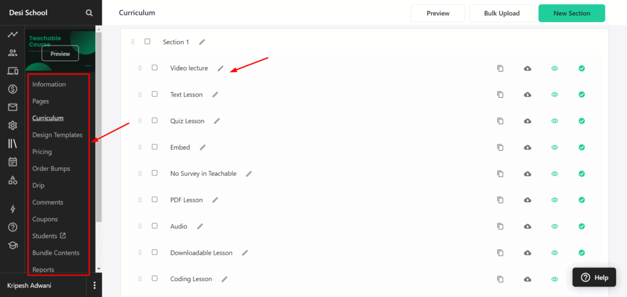Open the Pricing menu item
This screenshot has width=627, height=297.
tap(42, 152)
